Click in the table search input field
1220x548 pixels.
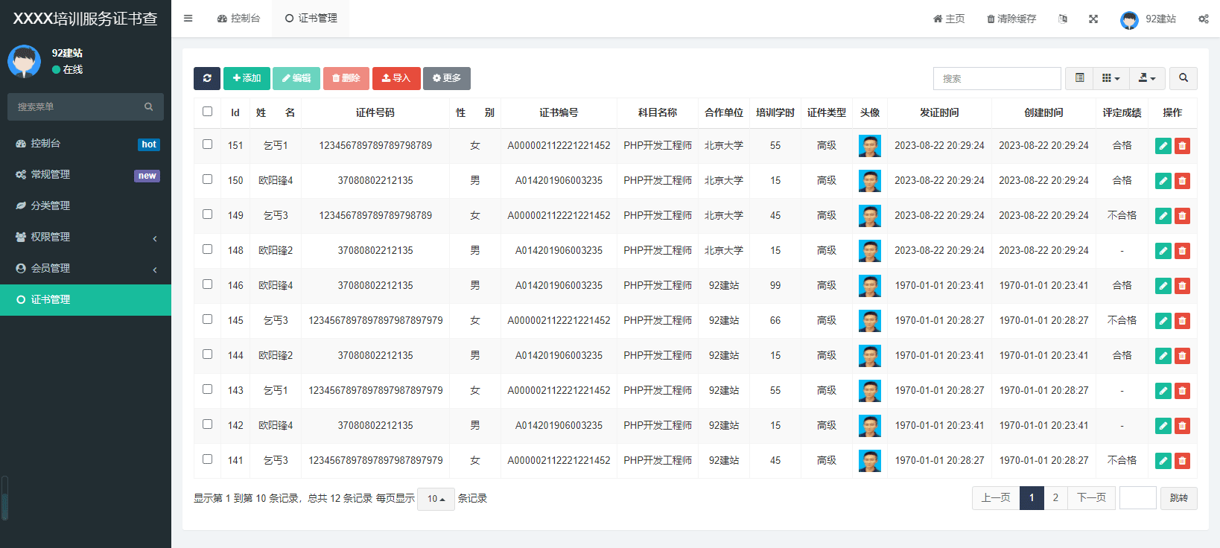(x=997, y=78)
